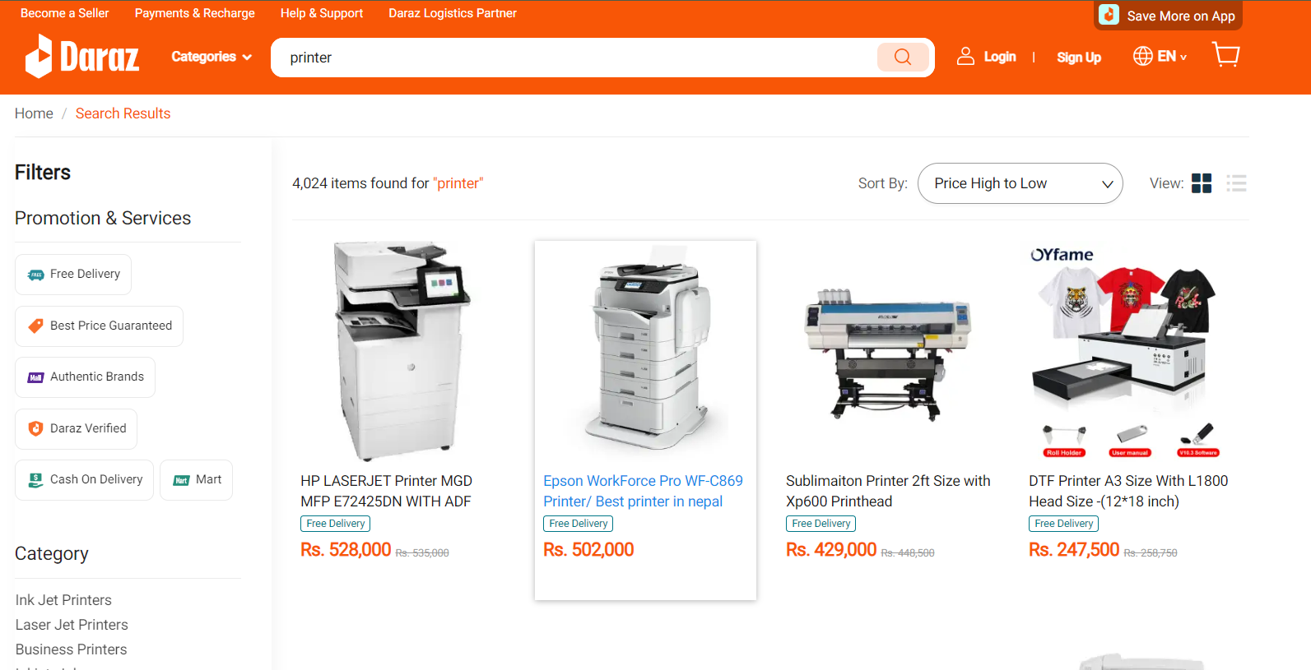Click the Sign Up link

tap(1079, 58)
